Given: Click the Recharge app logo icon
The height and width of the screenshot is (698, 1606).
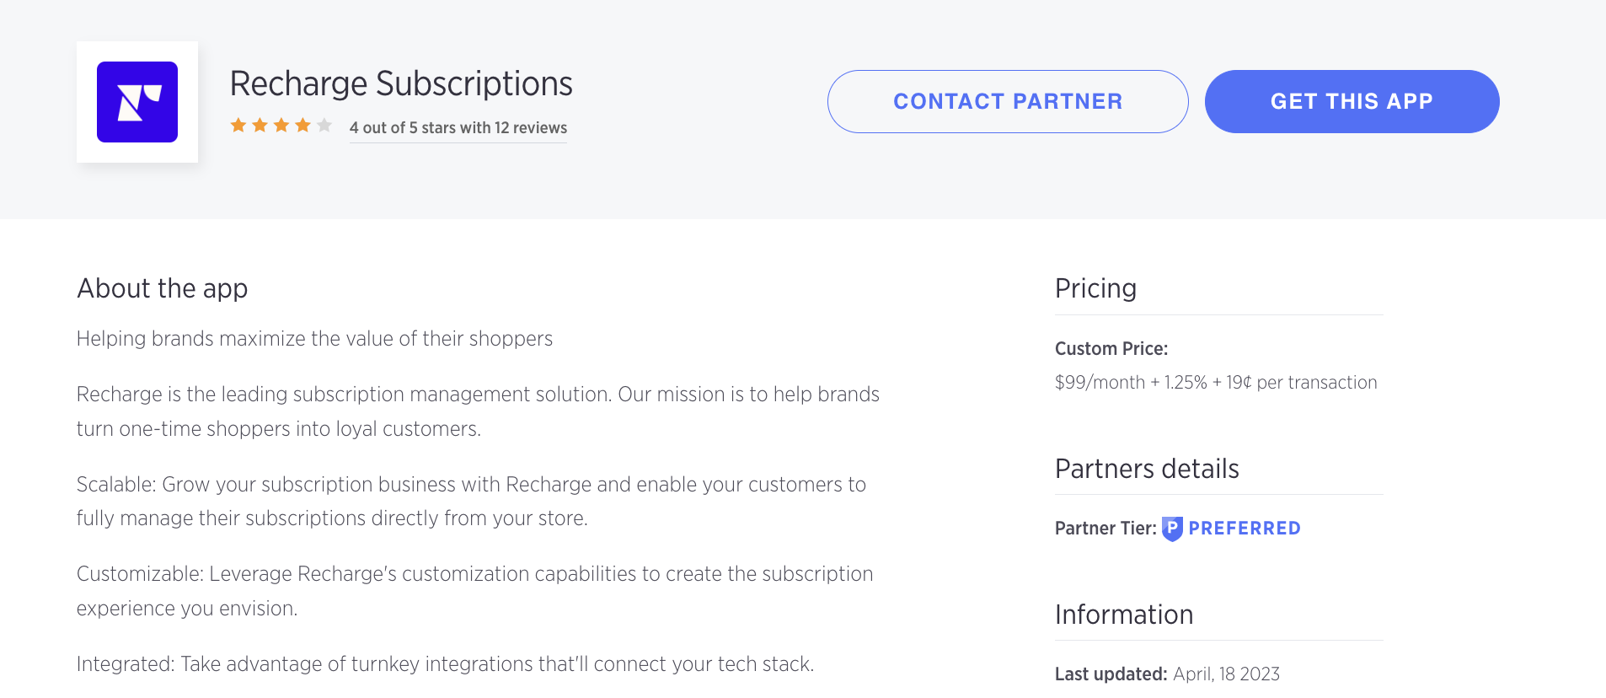Looking at the screenshot, I should 137,102.
